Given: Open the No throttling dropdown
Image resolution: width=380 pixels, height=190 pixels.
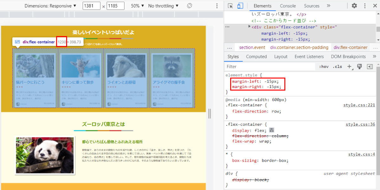Looking at the screenshot, I should coord(163,6).
